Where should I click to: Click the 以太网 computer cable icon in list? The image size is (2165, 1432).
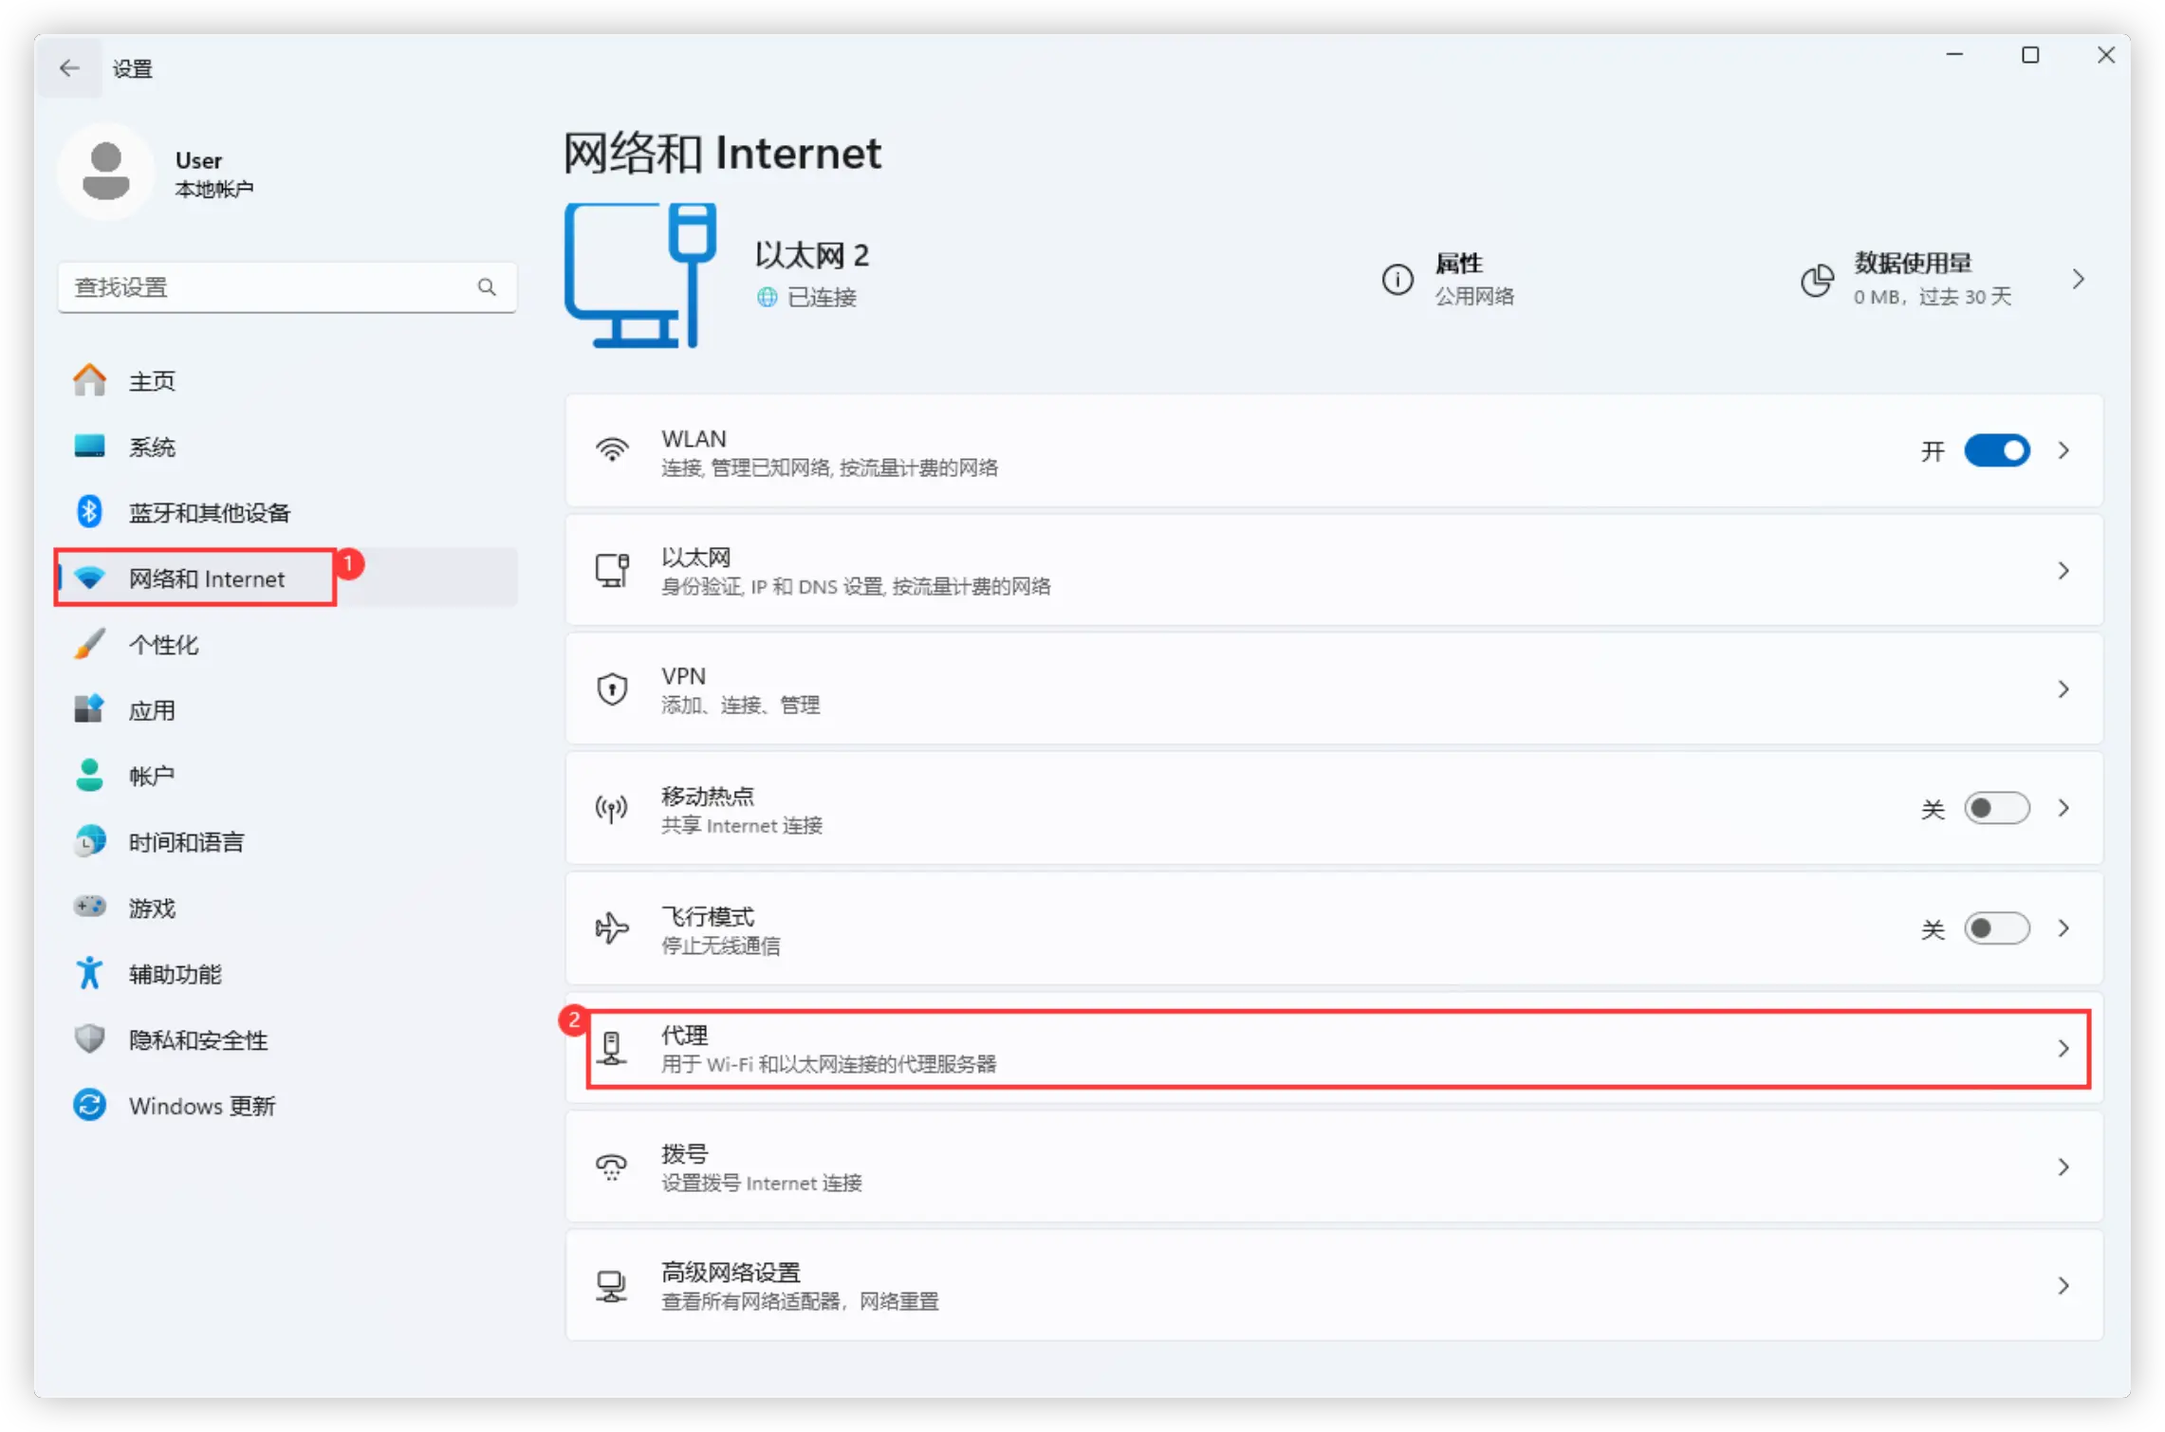(x=612, y=570)
